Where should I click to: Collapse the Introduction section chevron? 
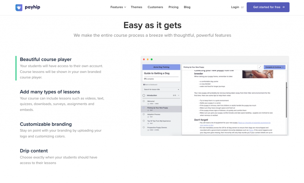178,95
